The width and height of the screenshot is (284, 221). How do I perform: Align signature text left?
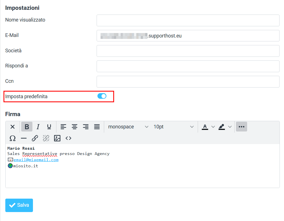(x=63, y=127)
